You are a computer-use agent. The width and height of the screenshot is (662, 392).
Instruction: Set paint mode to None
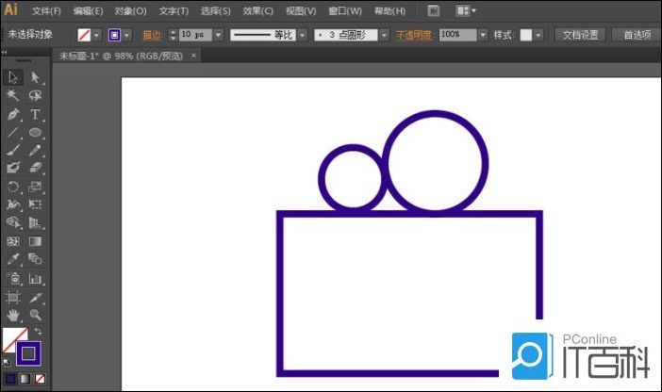(40, 379)
